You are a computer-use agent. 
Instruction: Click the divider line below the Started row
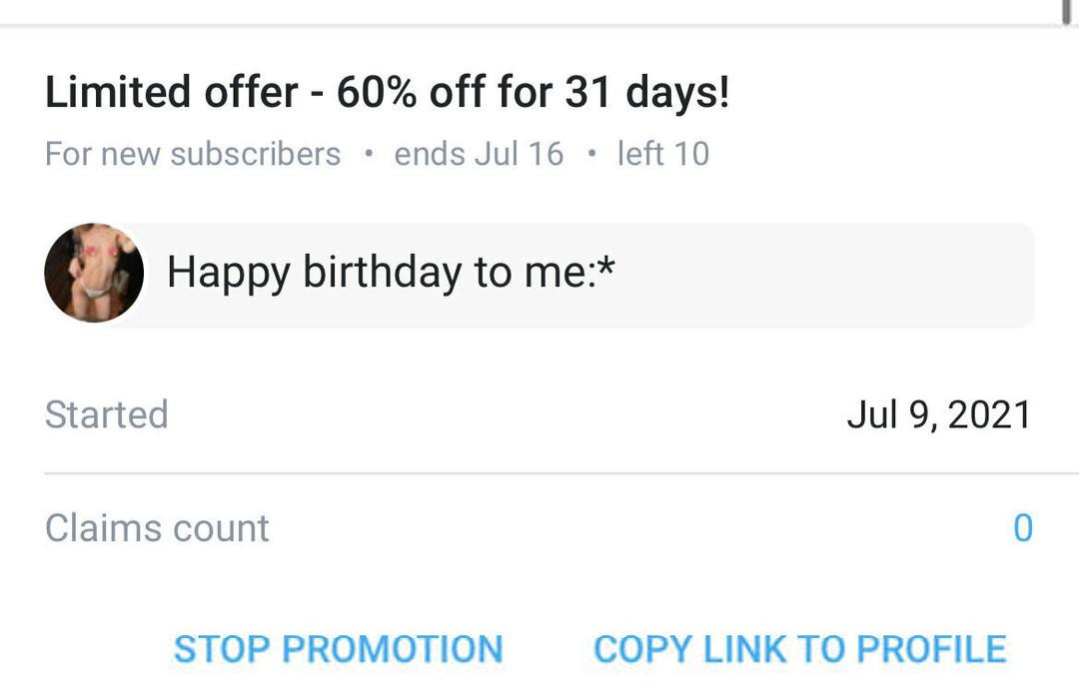tap(539, 473)
